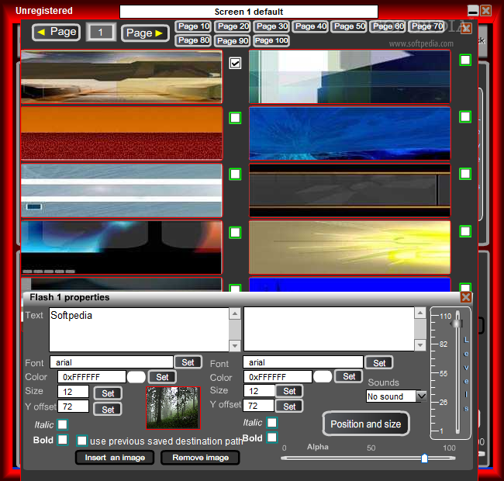The height and width of the screenshot is (481, 504).
Task: Set the right font size
Action: pos(289,391)
